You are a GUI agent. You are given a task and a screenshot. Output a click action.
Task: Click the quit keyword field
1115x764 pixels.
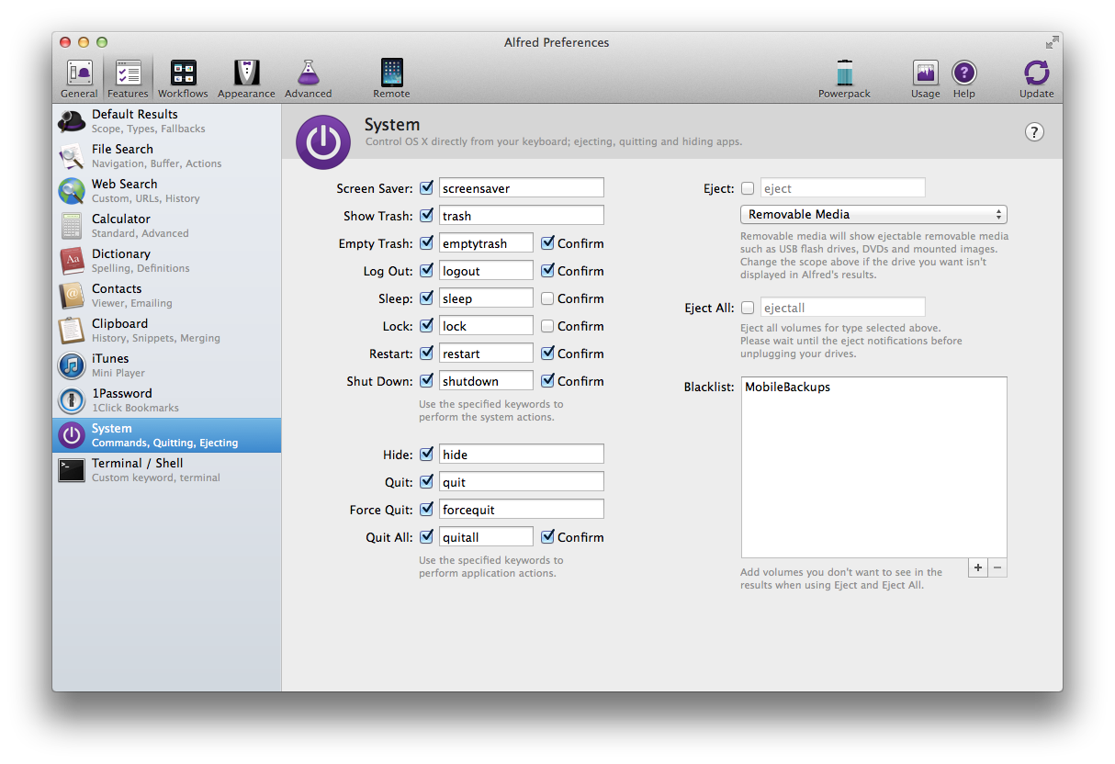[x=522, y=482]
